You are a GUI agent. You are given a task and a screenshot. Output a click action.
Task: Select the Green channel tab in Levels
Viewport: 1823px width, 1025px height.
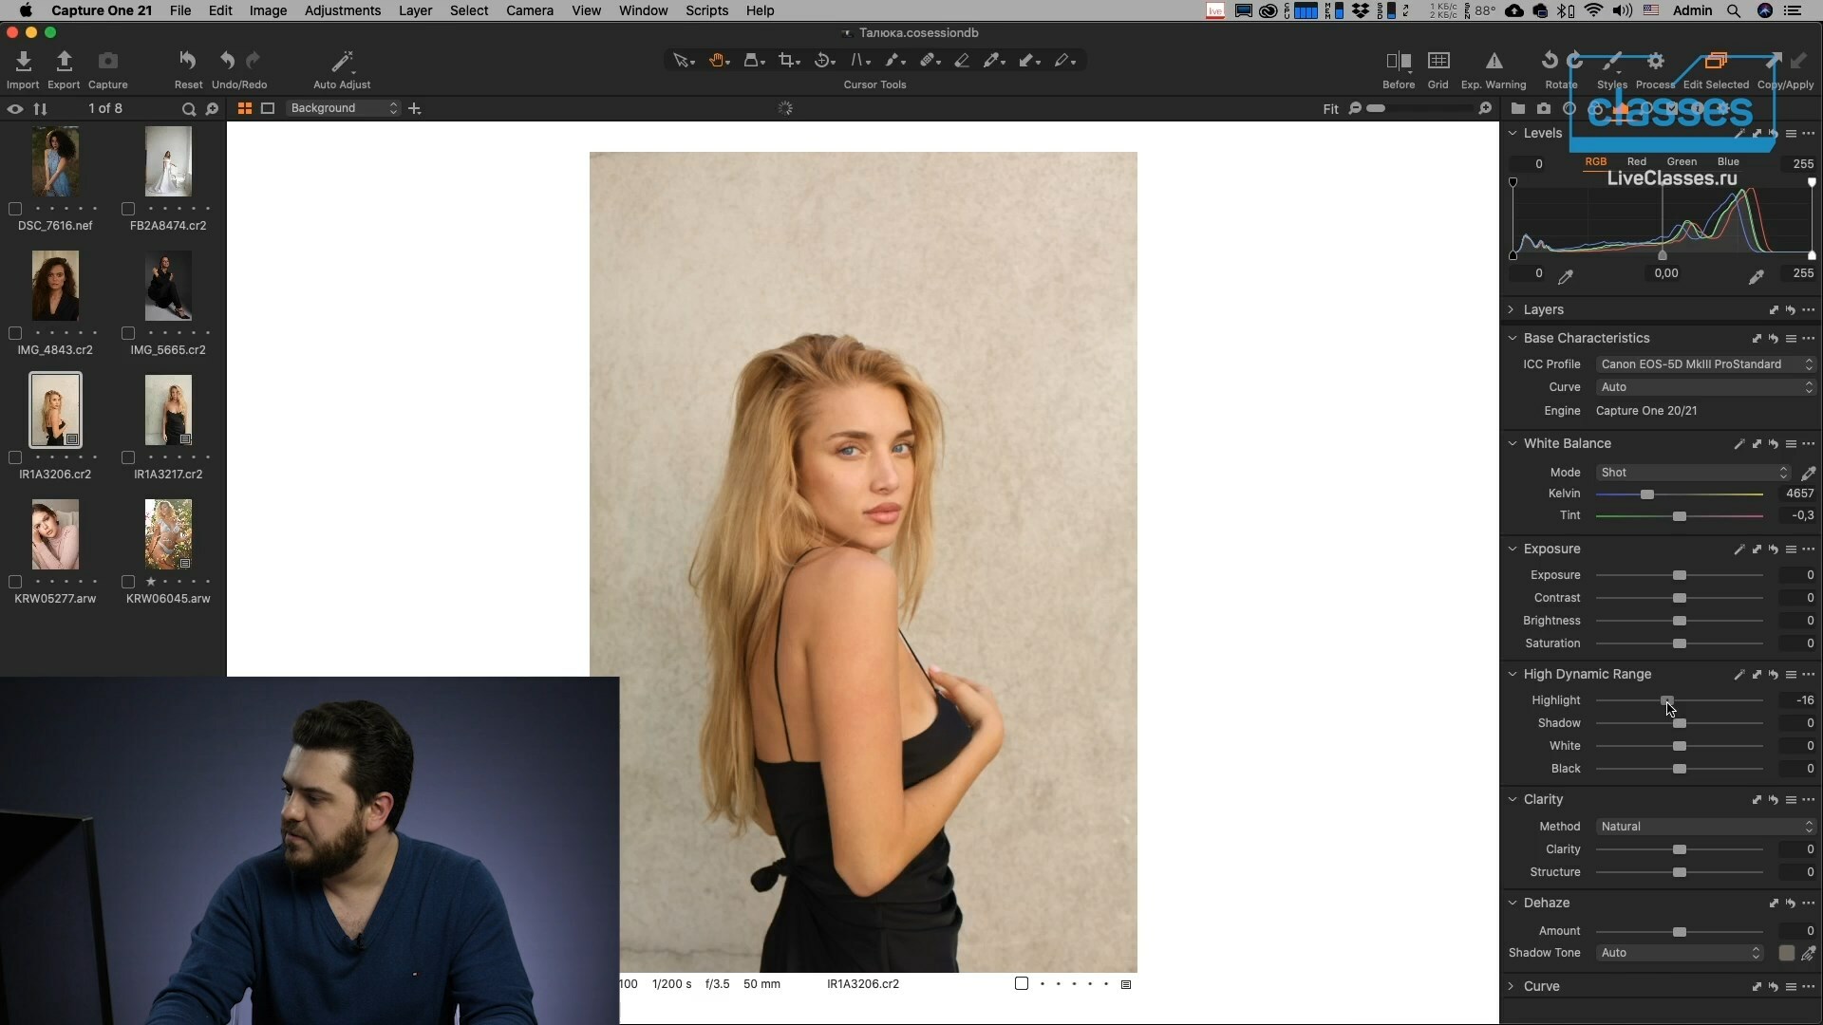point(1682,161)
